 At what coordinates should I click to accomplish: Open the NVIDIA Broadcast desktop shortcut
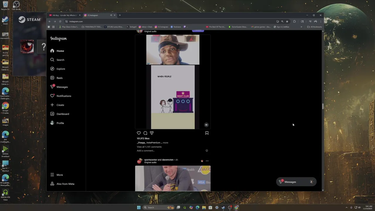pos(5,152)
